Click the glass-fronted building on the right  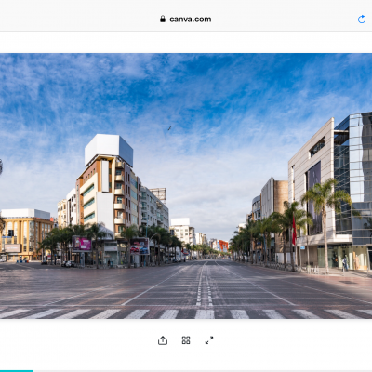point(353,179)
